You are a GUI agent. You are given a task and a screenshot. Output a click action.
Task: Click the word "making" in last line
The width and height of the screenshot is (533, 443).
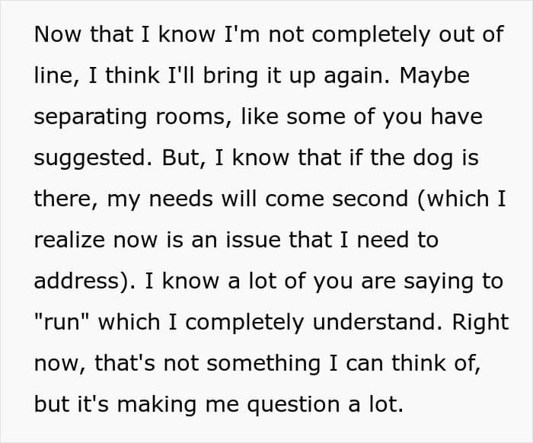(x=157, y=406)
